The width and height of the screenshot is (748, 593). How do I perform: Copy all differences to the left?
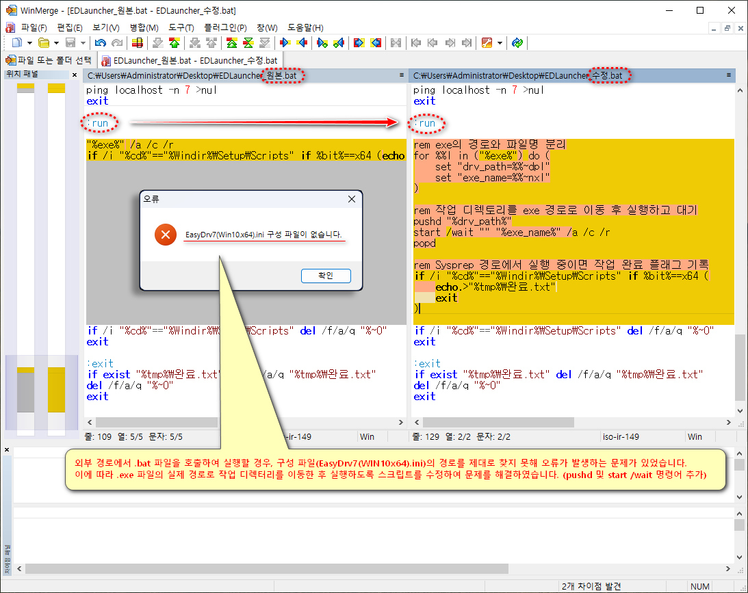376,43
